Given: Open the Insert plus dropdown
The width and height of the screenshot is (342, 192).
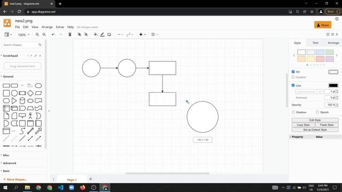Looking at the screenshot, I should 142,35.
